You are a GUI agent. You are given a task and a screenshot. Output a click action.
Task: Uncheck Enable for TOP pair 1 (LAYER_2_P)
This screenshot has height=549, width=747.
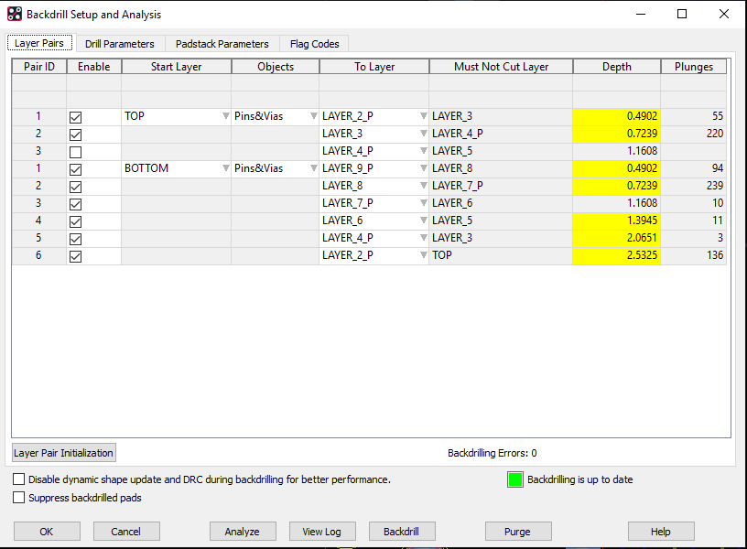tap(75, 117)
